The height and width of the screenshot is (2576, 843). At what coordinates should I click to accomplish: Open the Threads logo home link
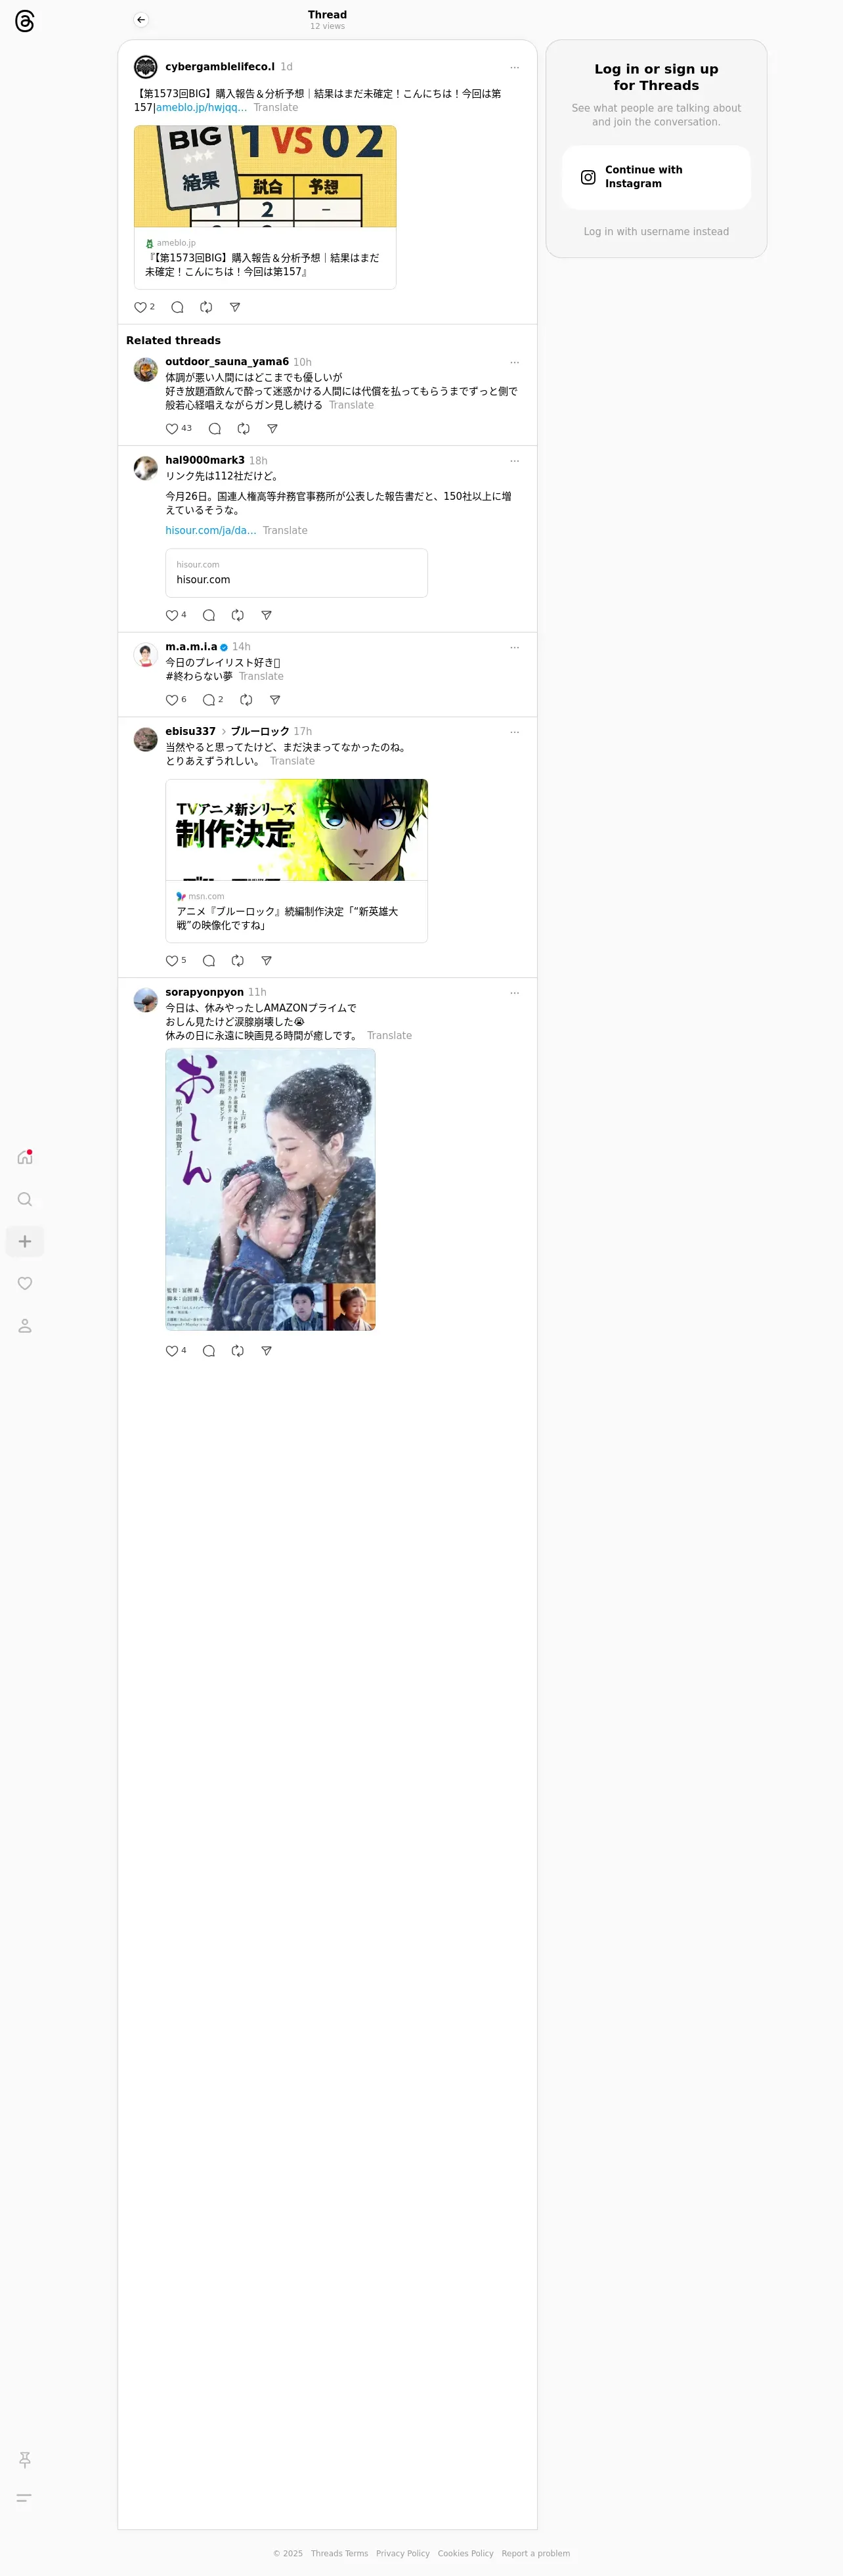[x=25, y=21]
